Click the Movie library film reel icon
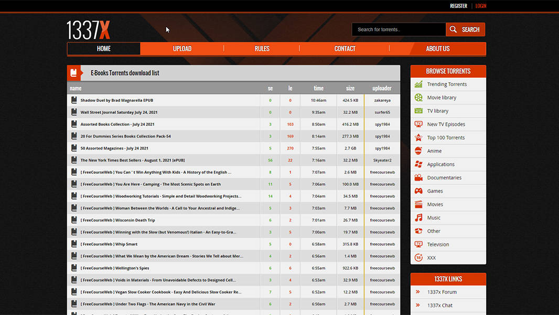The width and height of the screenshot is (559, 315). click(418, 98)
